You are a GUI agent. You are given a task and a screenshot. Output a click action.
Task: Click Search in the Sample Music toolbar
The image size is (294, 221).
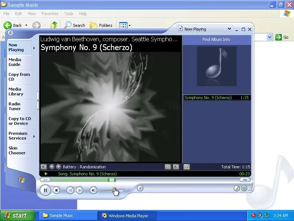coord(75,25)
